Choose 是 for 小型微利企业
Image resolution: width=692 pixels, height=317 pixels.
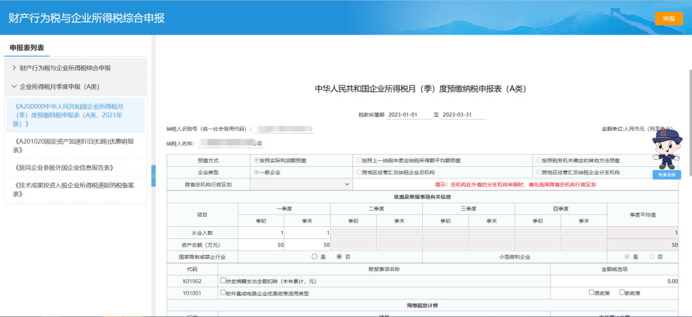[627, 257]
